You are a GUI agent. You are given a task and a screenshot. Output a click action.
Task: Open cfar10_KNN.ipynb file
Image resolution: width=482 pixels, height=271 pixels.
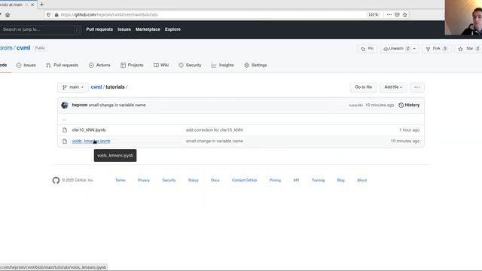pos(89,130)
